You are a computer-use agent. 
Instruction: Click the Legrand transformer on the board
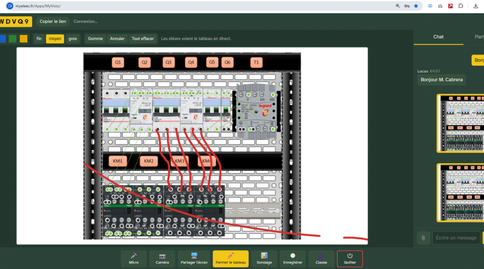[257, 111]
